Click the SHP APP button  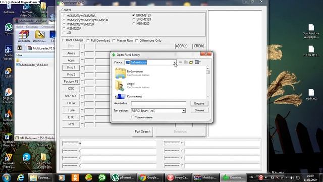pyautogui.click(x=71, y=96)
